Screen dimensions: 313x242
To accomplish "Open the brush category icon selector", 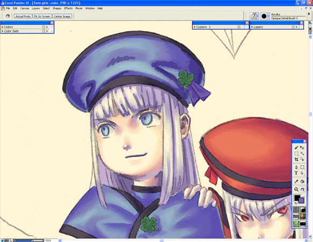I will (x=253, y=16).
